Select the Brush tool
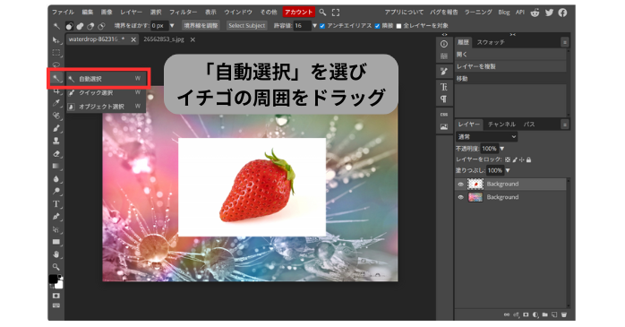 click(x=56, y=128)
